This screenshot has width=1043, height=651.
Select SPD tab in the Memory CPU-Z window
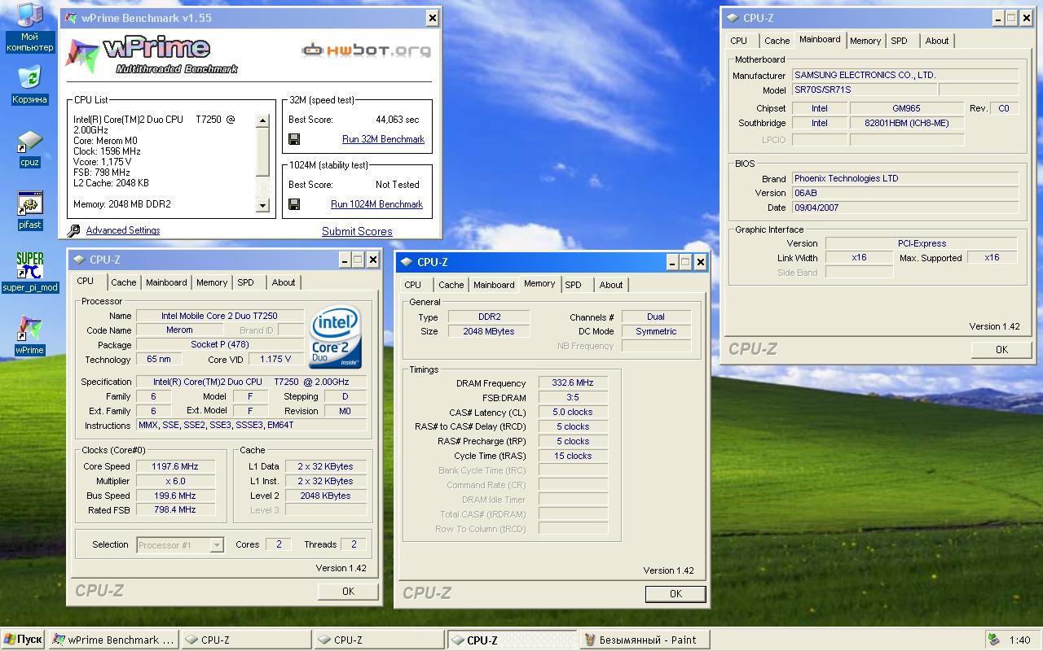(574, 285)
